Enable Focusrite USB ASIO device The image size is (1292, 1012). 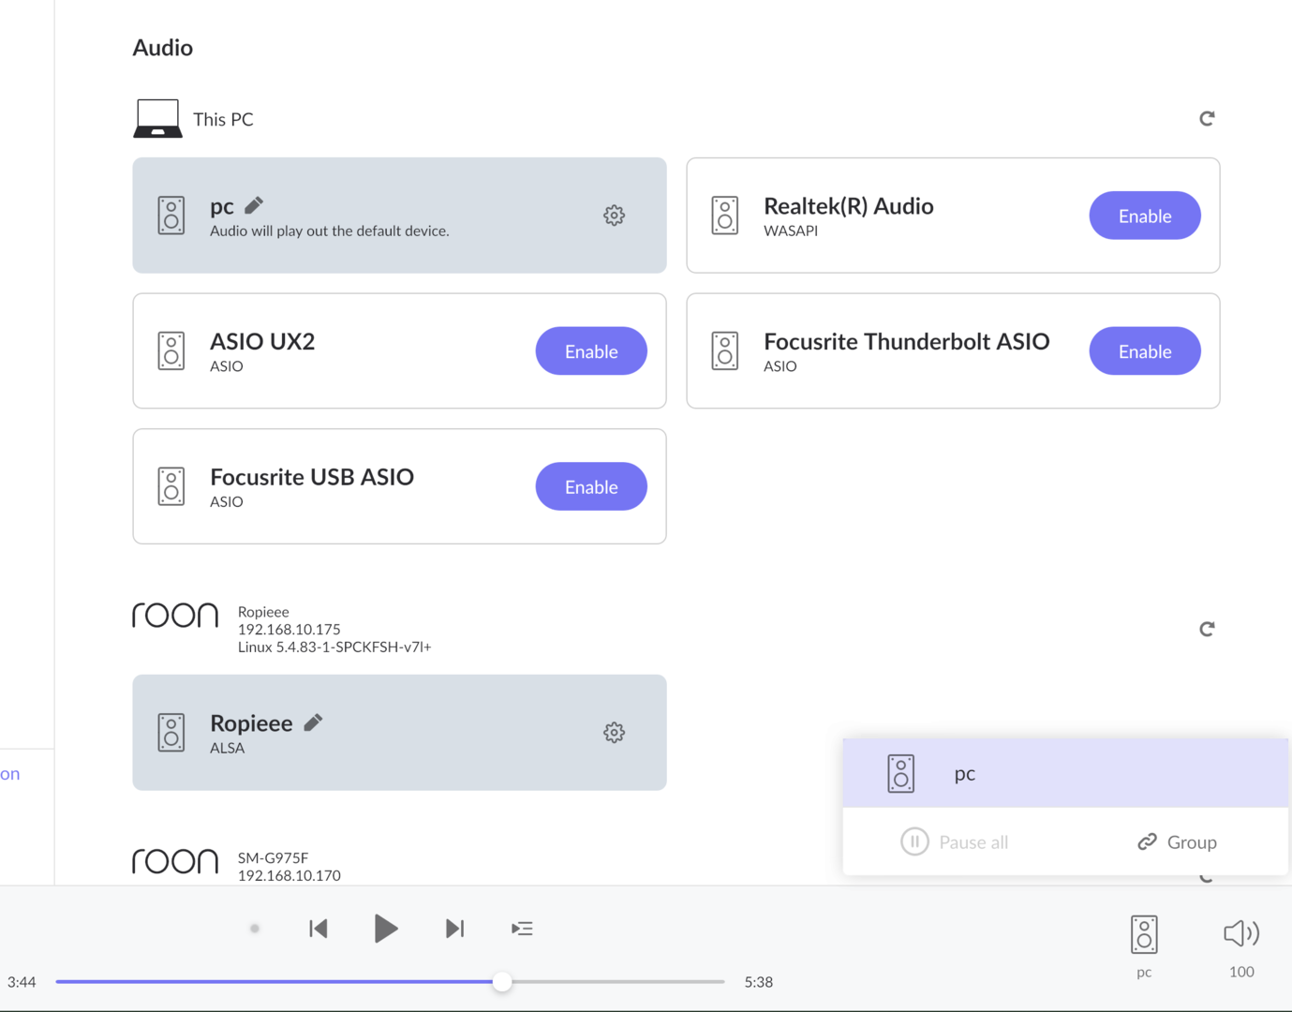(591, 486)
